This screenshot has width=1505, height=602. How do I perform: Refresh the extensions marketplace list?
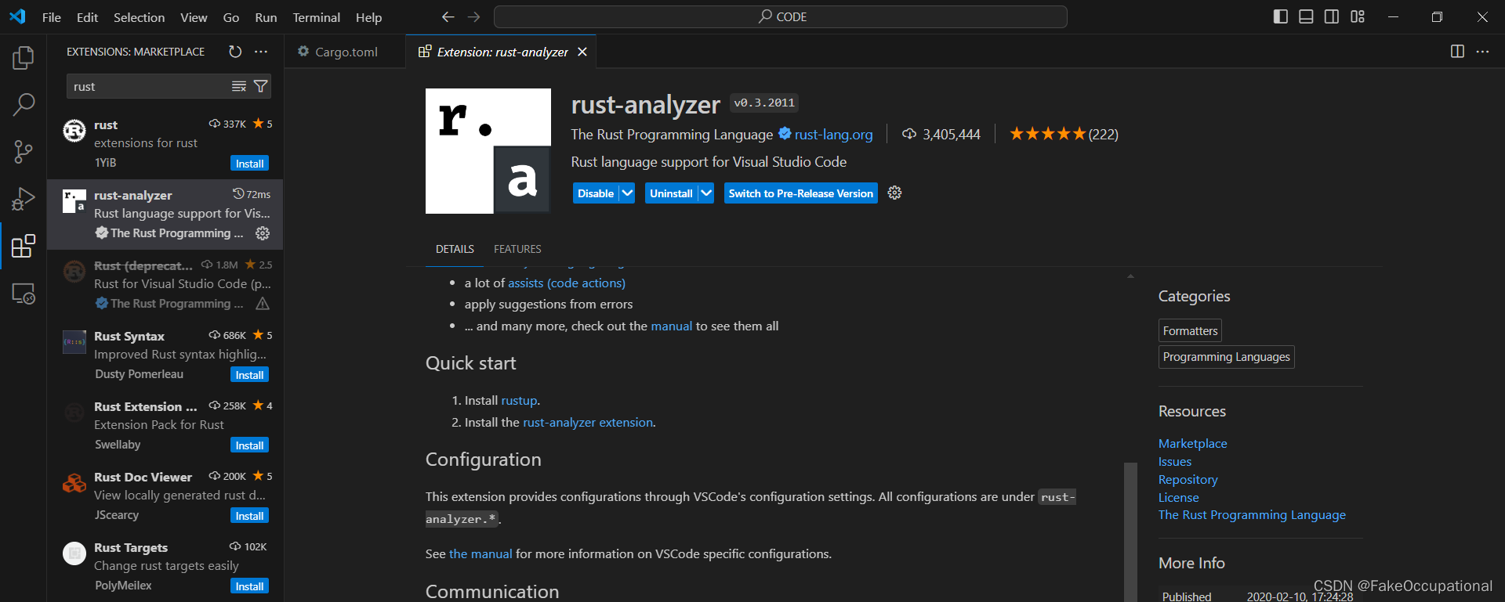(x=235, y=52)
